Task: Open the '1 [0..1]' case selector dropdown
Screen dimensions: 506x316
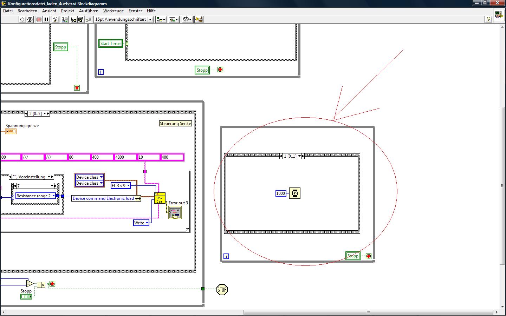Action: pos(299,156)
